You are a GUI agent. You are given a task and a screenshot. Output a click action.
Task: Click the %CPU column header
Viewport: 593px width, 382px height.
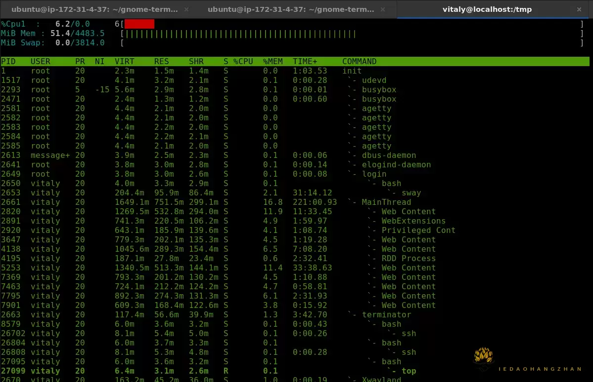[243, 62]
